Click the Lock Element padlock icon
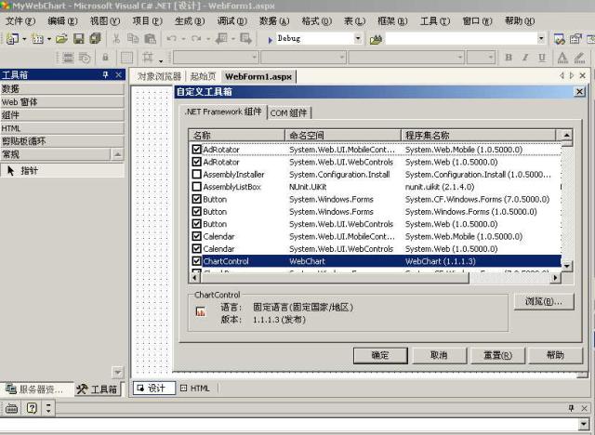 pos(105,58)
